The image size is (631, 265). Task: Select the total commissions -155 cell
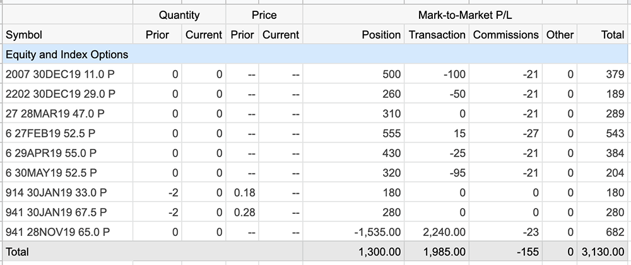click(505, 252)
